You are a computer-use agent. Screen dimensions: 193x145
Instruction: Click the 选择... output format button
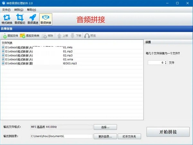[105, 127]
